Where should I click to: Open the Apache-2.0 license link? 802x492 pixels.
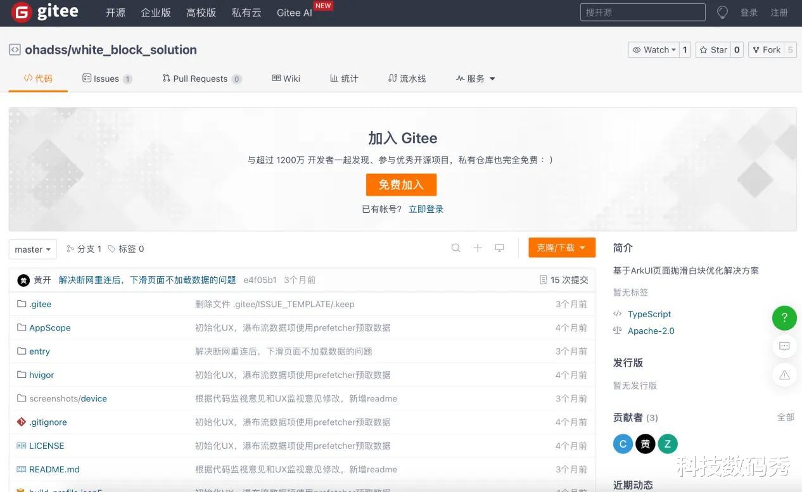pyautogui.click(x=651, y=331)
